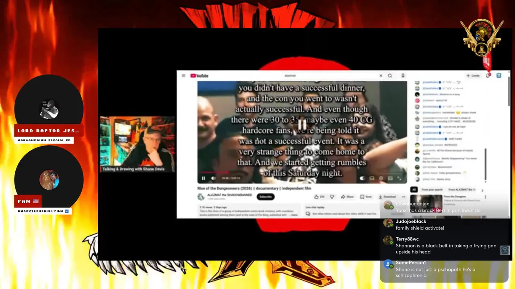Click the Talking & Drawing with Shane Davis webcam
This screenshot has width=515, height=289.
137,144
